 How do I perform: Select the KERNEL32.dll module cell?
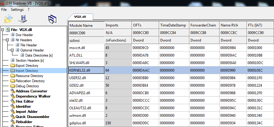pyautogui.click(x=86, y=70)
